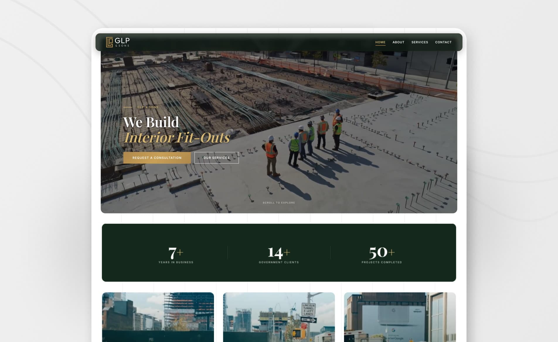Open the About page from the navbar
Image resolution: width=558 pixels, height=342 pixels.
click(398, 42)
